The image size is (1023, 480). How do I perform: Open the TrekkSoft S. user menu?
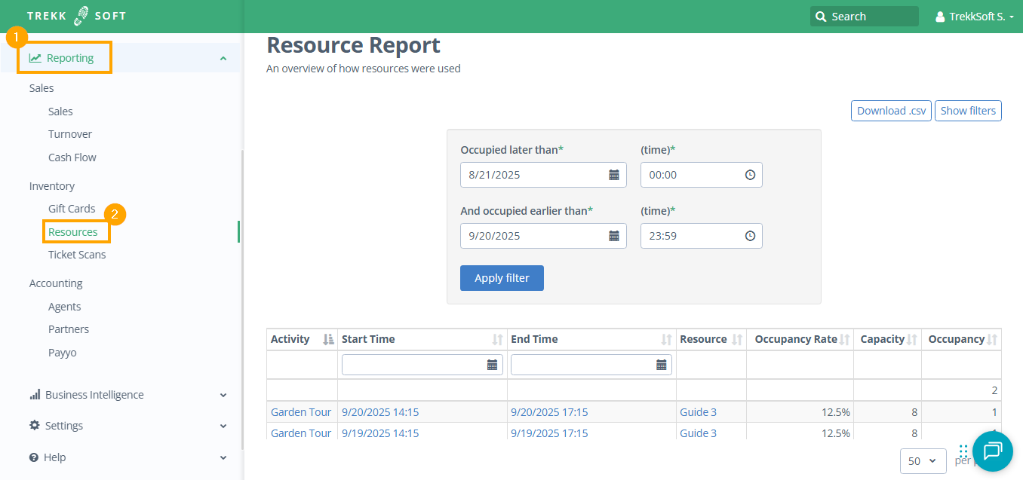click(x=974, y=17)
